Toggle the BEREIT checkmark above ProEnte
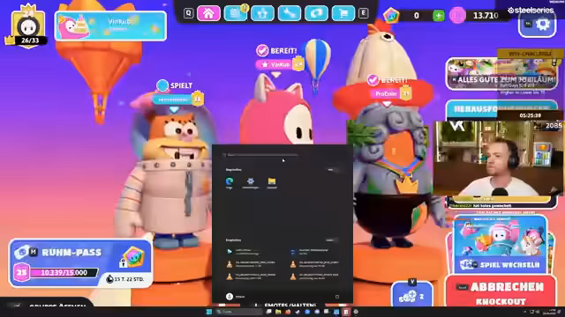The image size is (565, 317). tap(373, 80)
